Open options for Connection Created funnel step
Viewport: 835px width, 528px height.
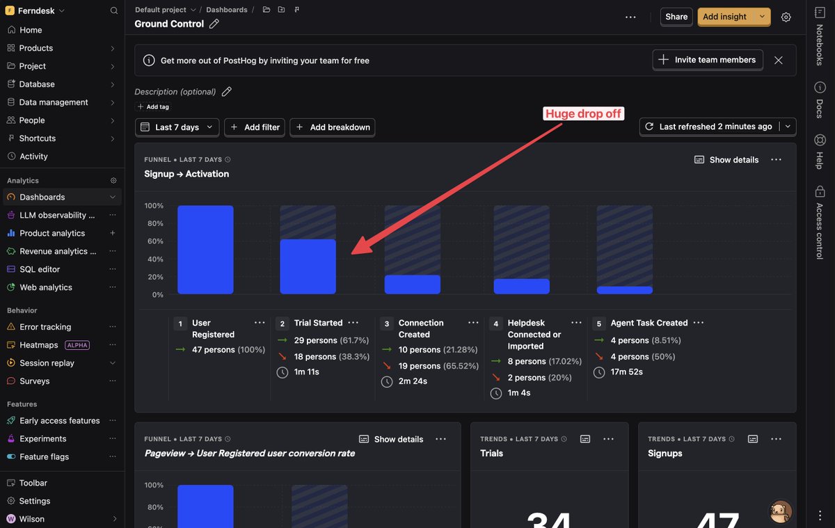tap(473, 323)
